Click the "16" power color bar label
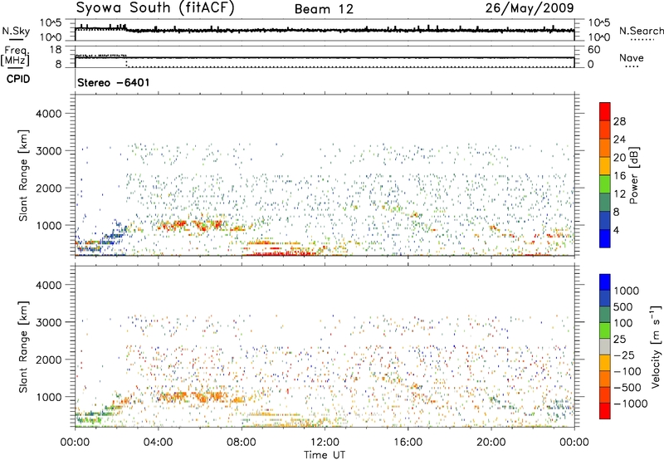 (x=619, y=176)
